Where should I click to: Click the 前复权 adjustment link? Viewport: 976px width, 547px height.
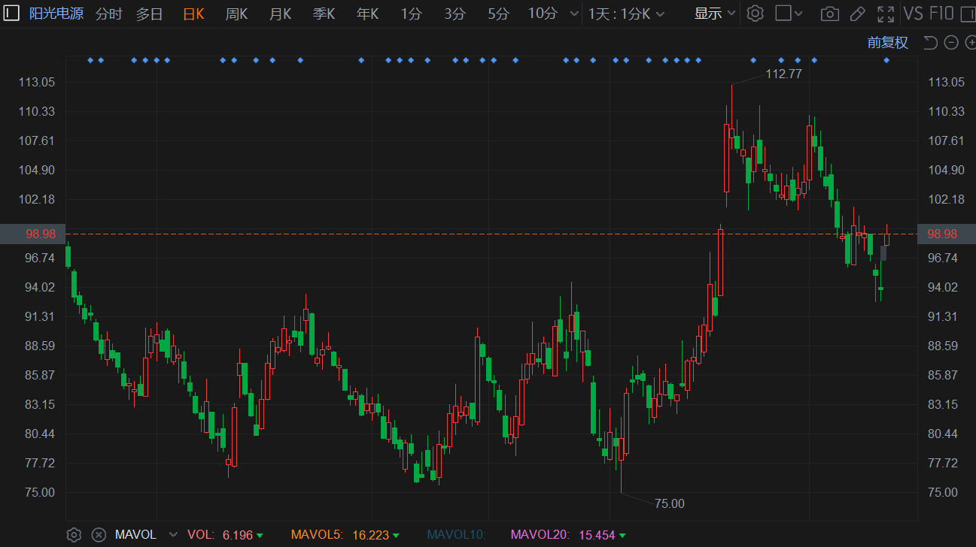tap(888, 43)
